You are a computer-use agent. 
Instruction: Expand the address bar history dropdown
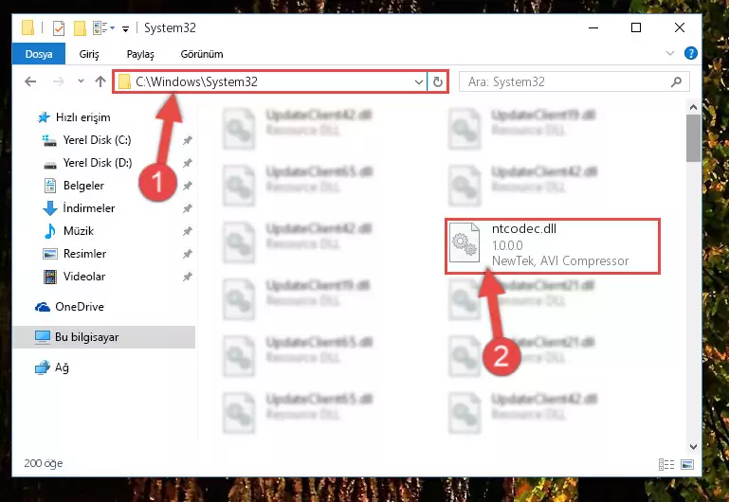(x=418, y=82)
